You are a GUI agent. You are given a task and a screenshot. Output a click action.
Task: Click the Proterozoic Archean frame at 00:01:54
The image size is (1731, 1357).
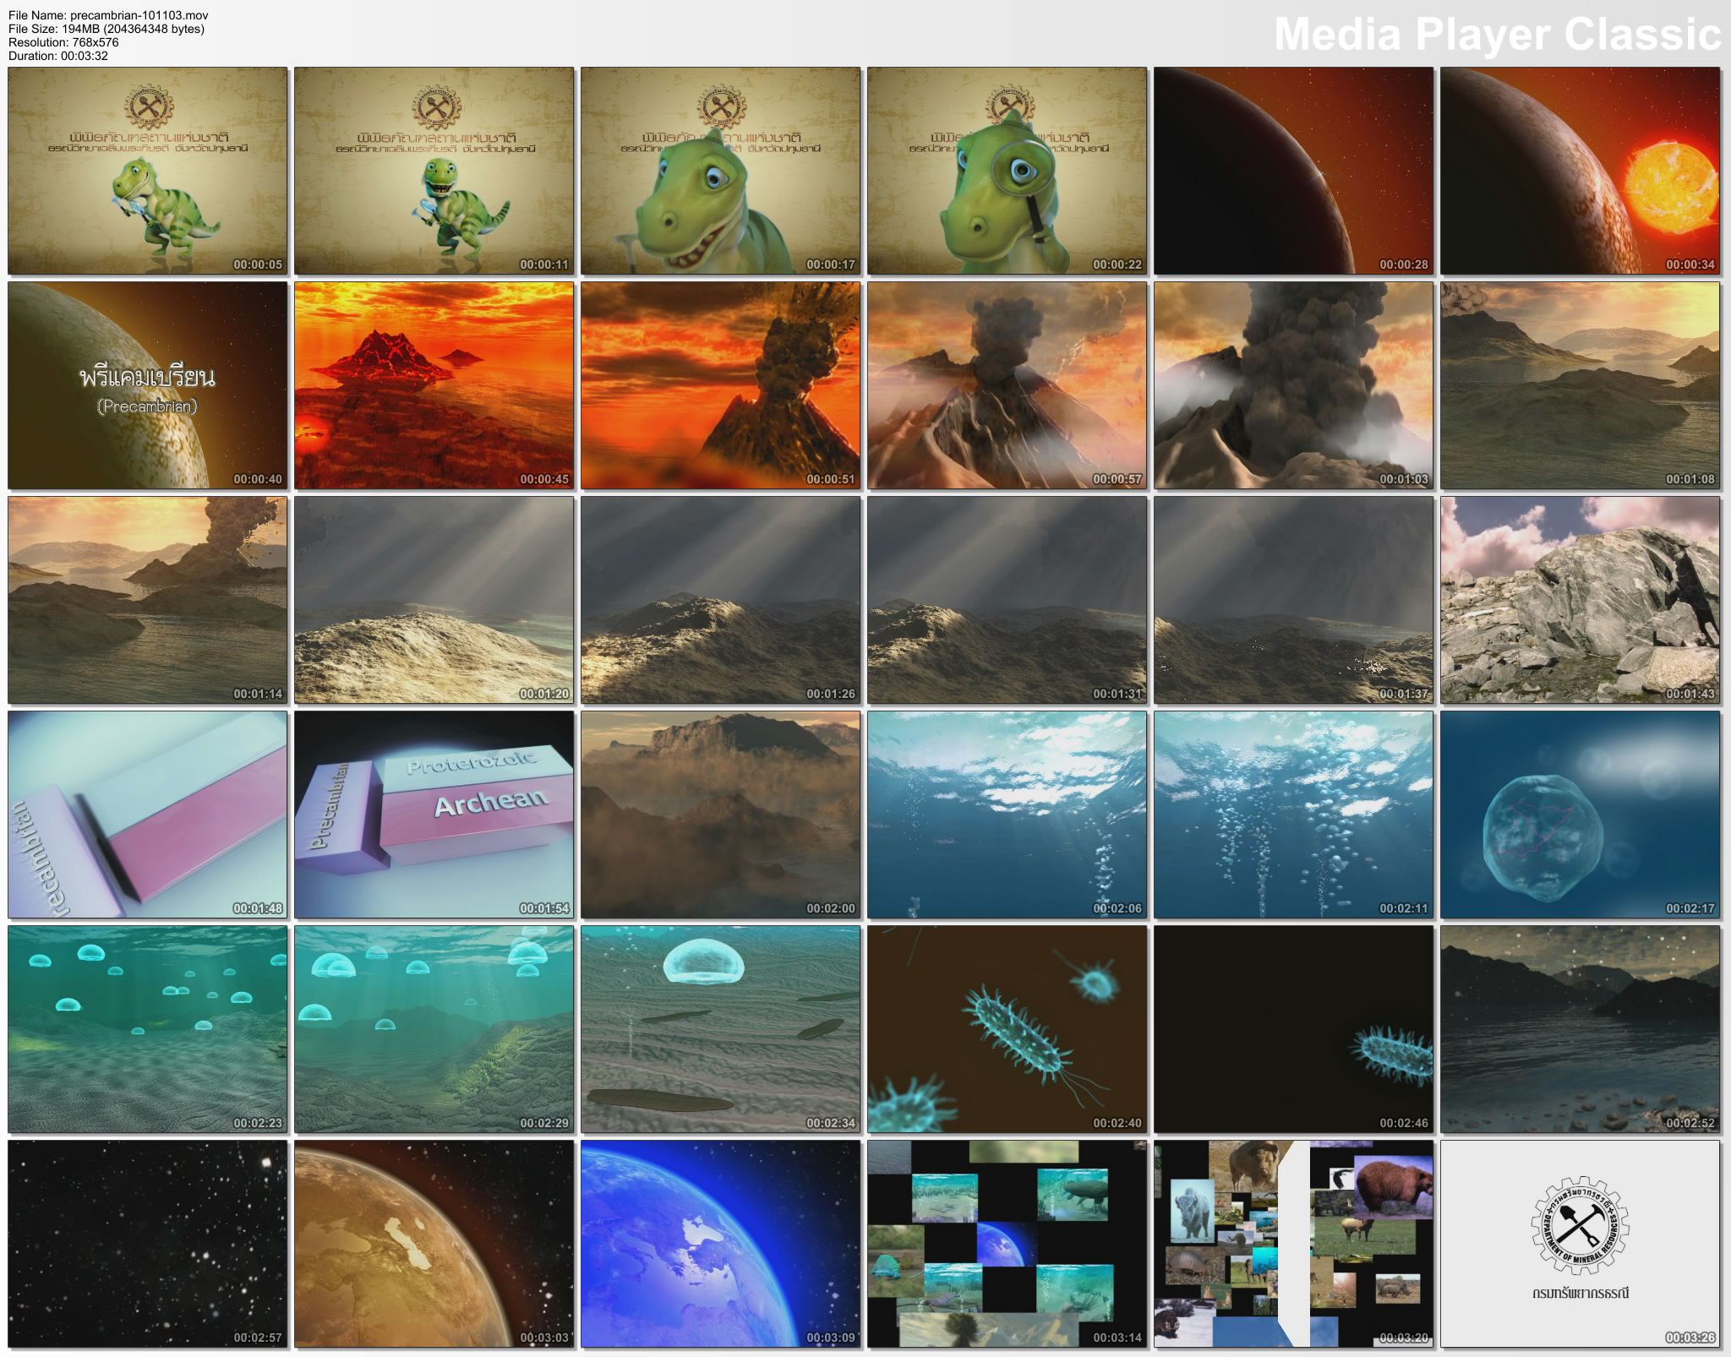[x=434, y=815]
